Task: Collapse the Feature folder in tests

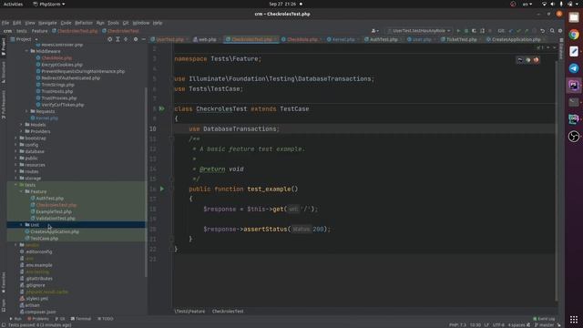Action: [21, 191]
